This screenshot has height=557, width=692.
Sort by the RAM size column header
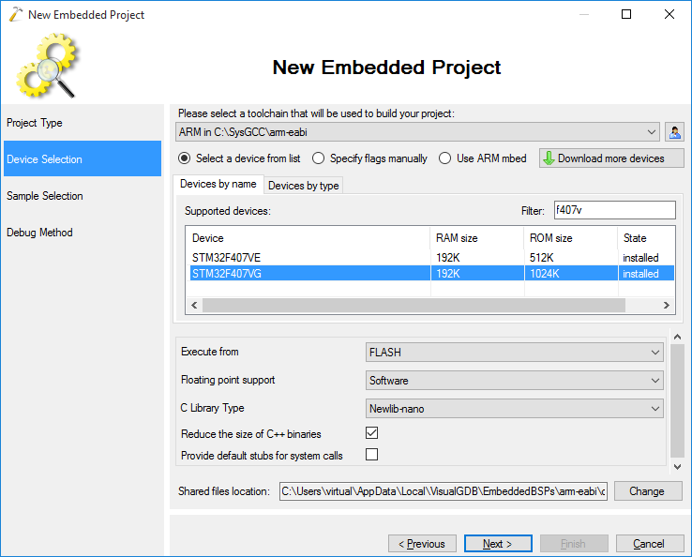pyautogui.click(x=477, y=238)
